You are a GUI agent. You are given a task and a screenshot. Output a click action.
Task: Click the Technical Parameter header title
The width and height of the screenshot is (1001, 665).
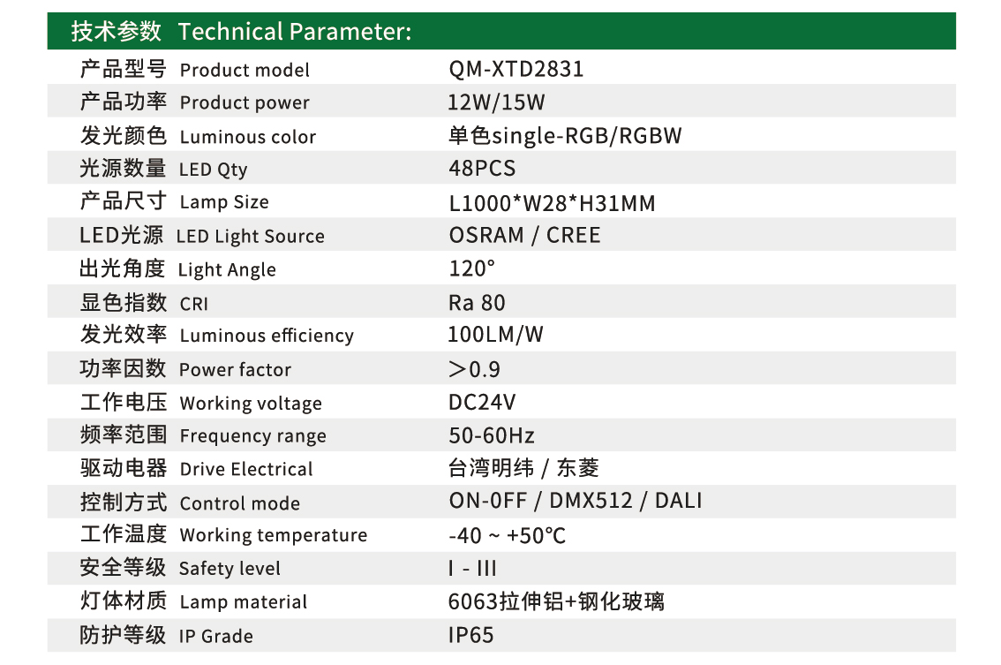click(241, 32)
